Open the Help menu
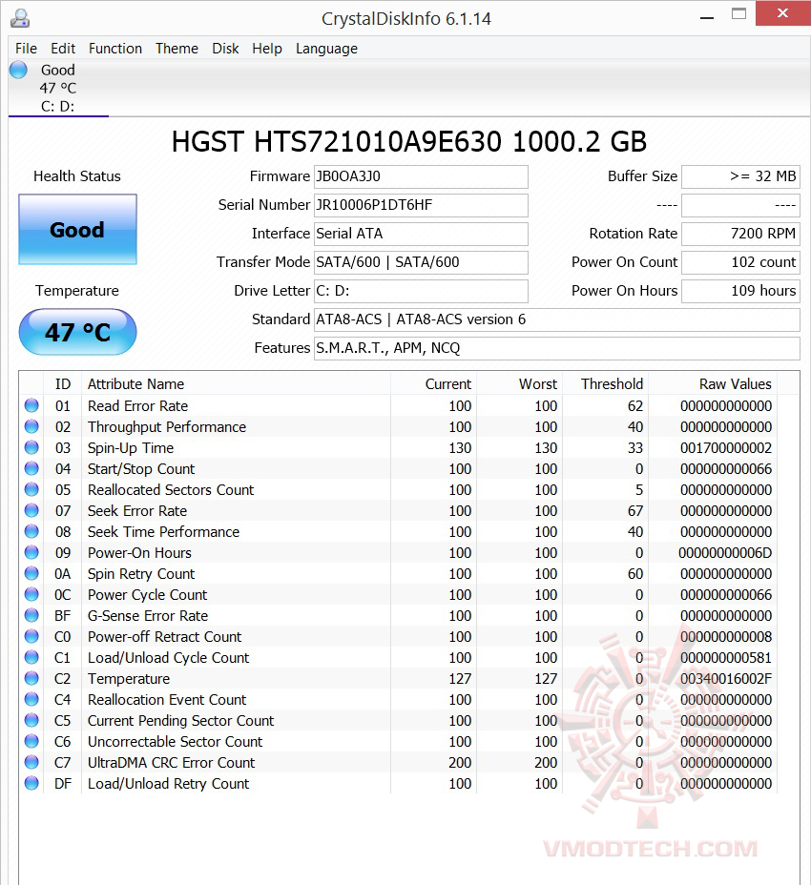Screen dimensions: 811x885 pos(266,49)
